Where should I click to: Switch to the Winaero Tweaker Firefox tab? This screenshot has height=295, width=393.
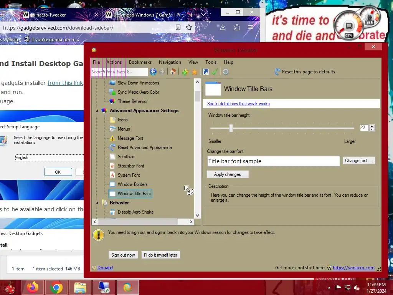pos(60,15)
